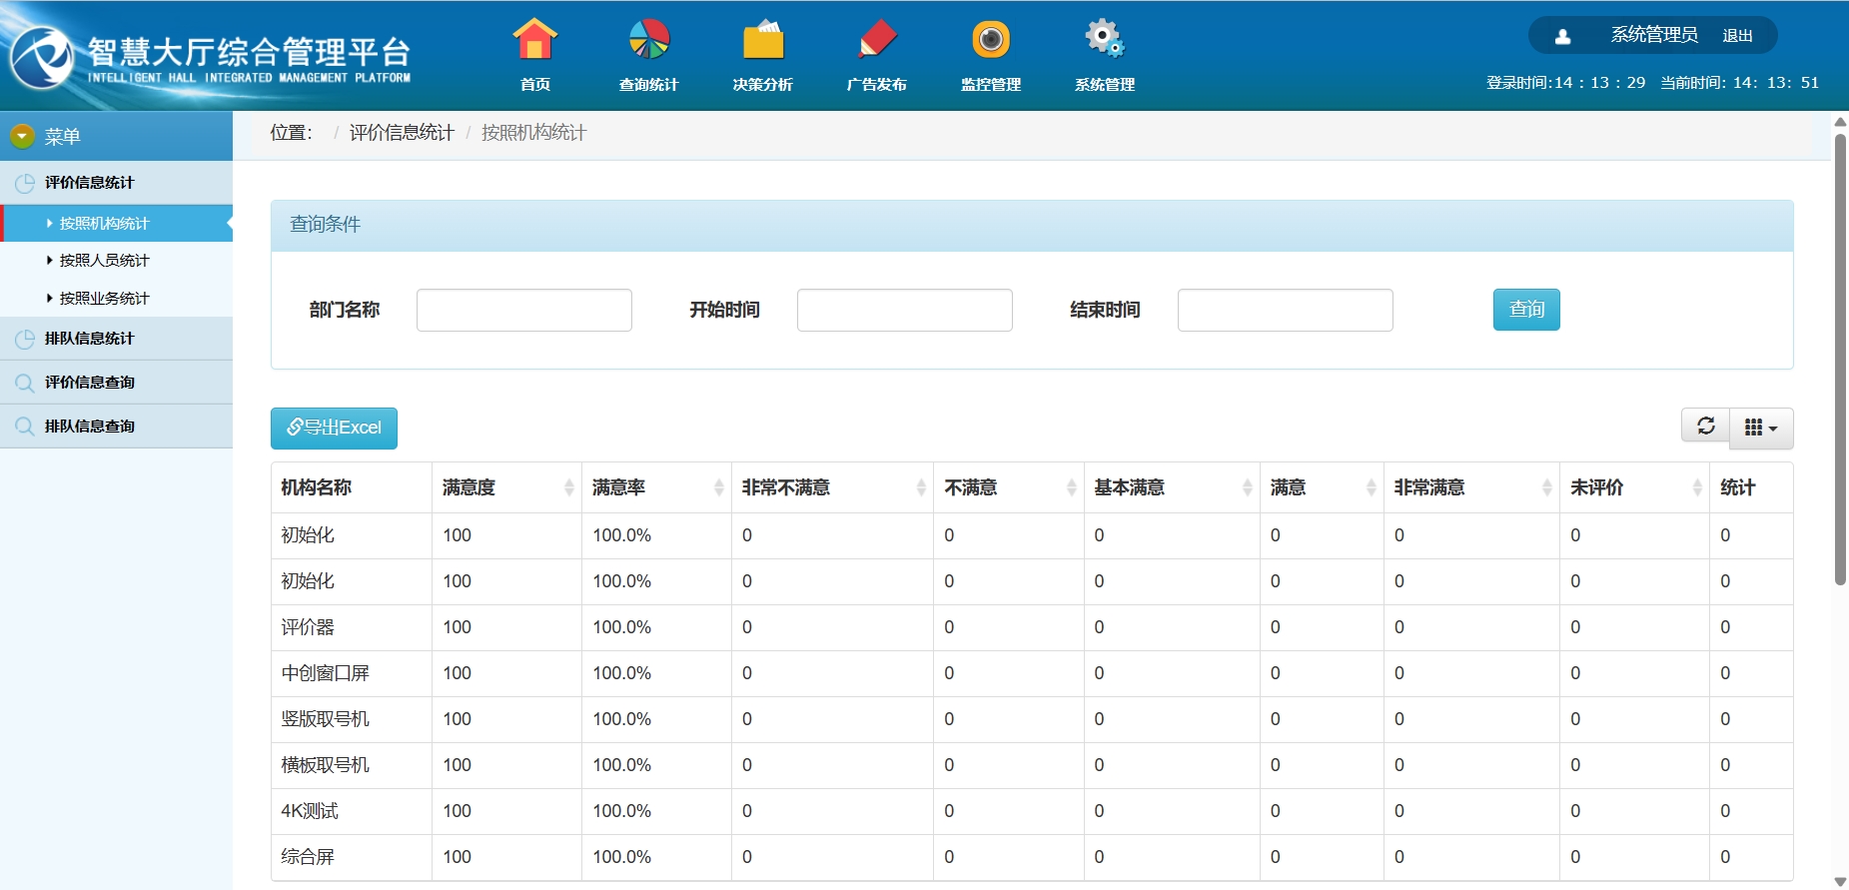Image resolution: width=1849 pixels, height=890 pixels.
Task: Select the 广告发布 navigation label
Action: coord(877,85)
